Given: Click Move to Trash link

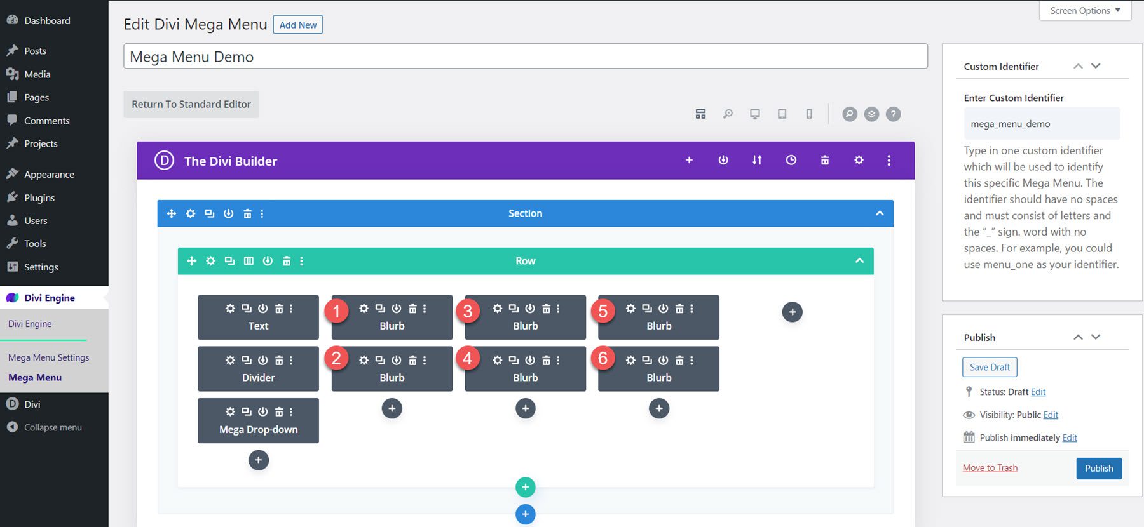Looking at the screenshot, I should [x=990, y=468].
